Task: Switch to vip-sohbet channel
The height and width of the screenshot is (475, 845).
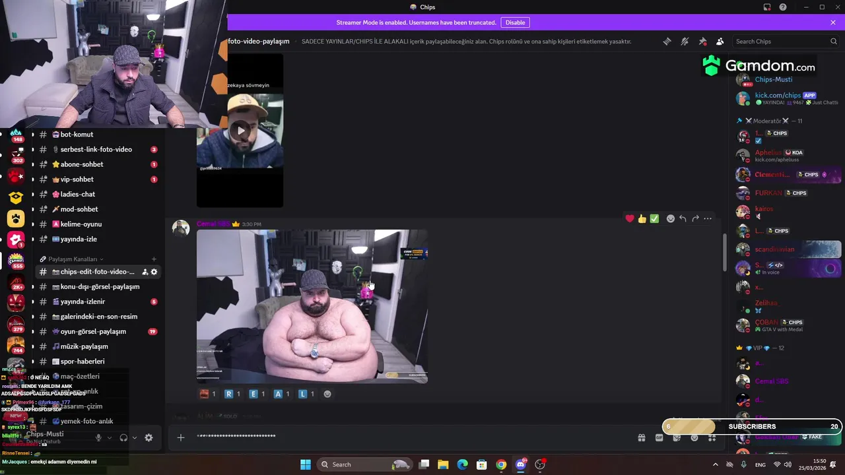Action: point(98,179)
